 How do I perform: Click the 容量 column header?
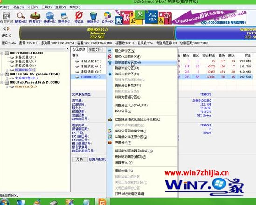pyautogui.click(x=248, y=56)
